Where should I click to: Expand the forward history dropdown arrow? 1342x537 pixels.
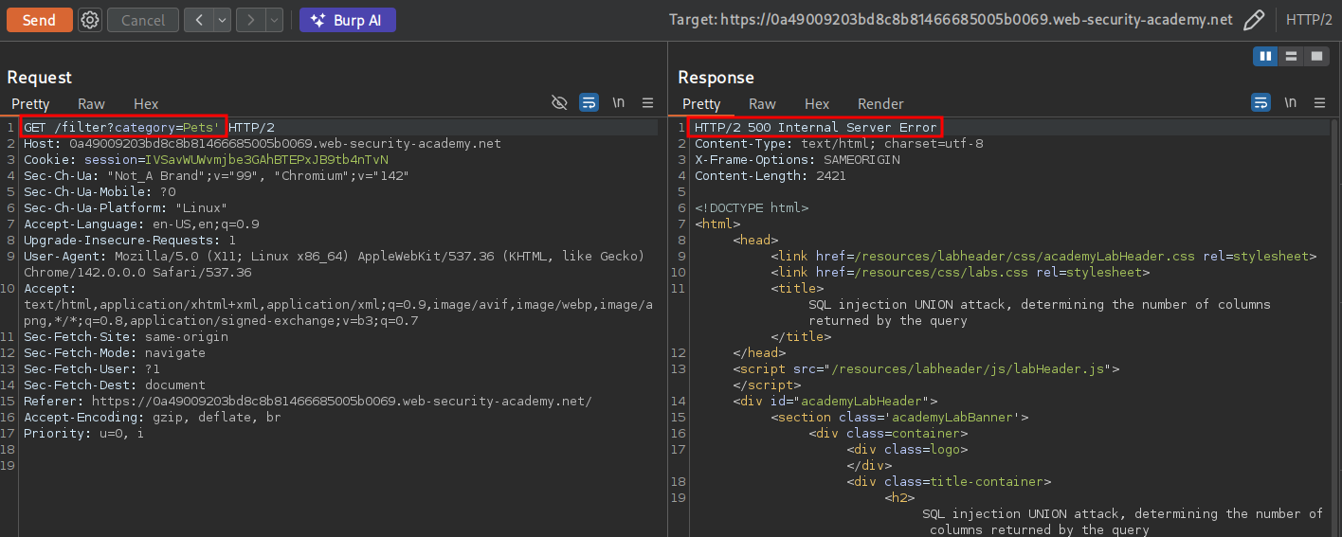274,20
